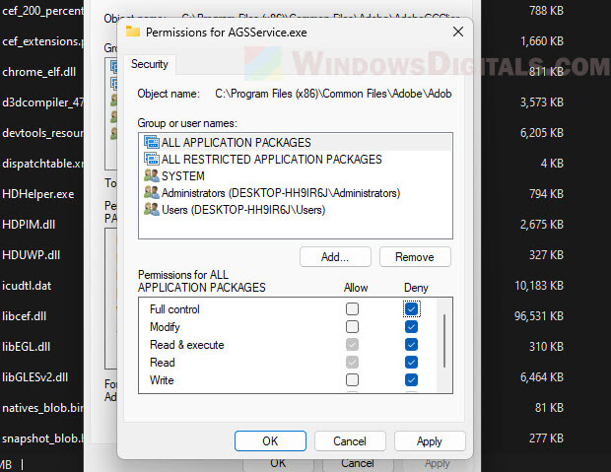This screenshot has height=472, width=611.
Task: Select Users (DESKTOP-HH9IR6J\Users) entry
Action: click(296, 209)
